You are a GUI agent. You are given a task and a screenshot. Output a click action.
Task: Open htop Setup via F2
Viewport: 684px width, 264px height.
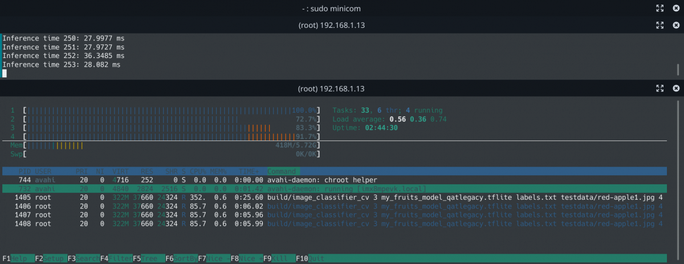tap(50, 258)
